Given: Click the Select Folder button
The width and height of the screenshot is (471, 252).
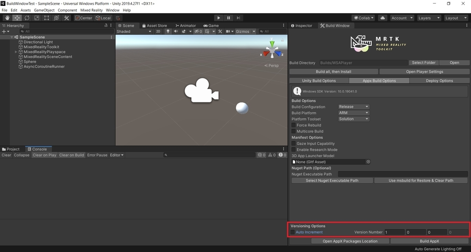Looking at the screenshot, I should tap(424, 63).
